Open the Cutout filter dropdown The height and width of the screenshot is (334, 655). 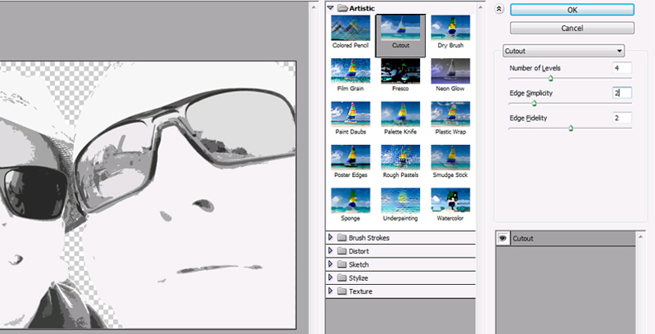coord(564,51)
